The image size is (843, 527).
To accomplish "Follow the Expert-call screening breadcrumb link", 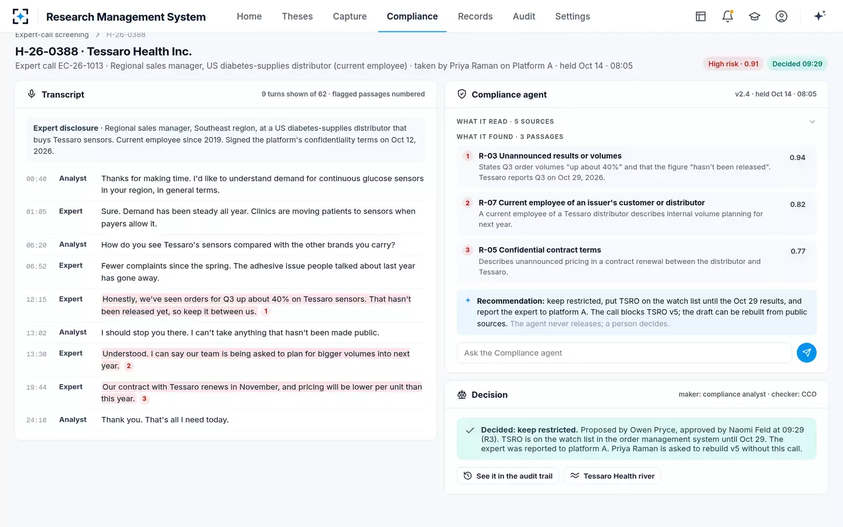I will click(x=52, y=35).
